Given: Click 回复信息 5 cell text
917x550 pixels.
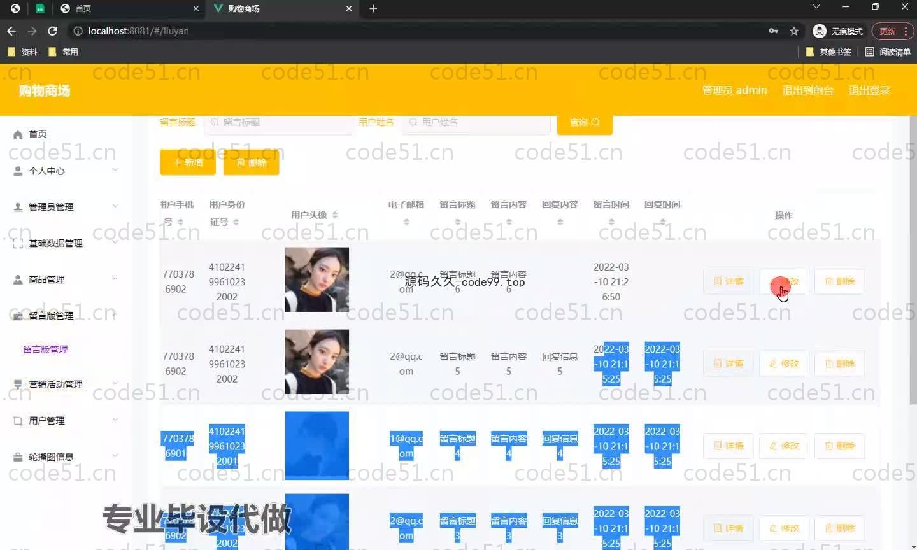Looking at the screenshot, I should pos(560,363).
